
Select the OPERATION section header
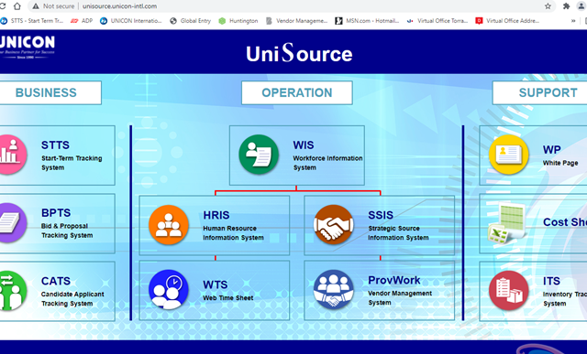[x=297, y=92]
